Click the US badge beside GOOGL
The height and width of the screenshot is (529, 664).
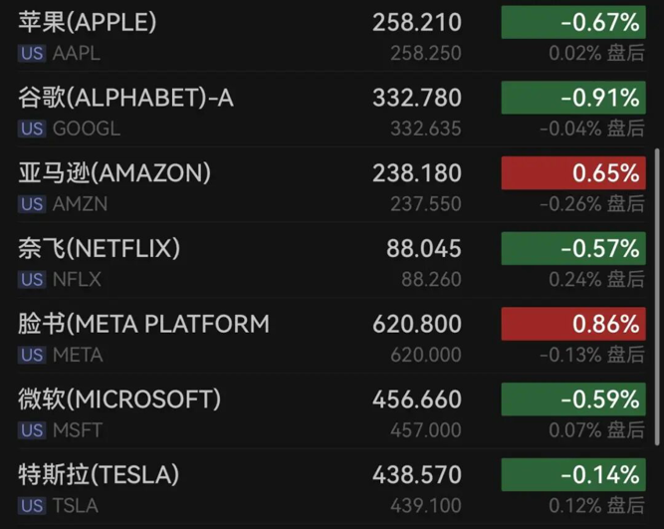[32, 129]
